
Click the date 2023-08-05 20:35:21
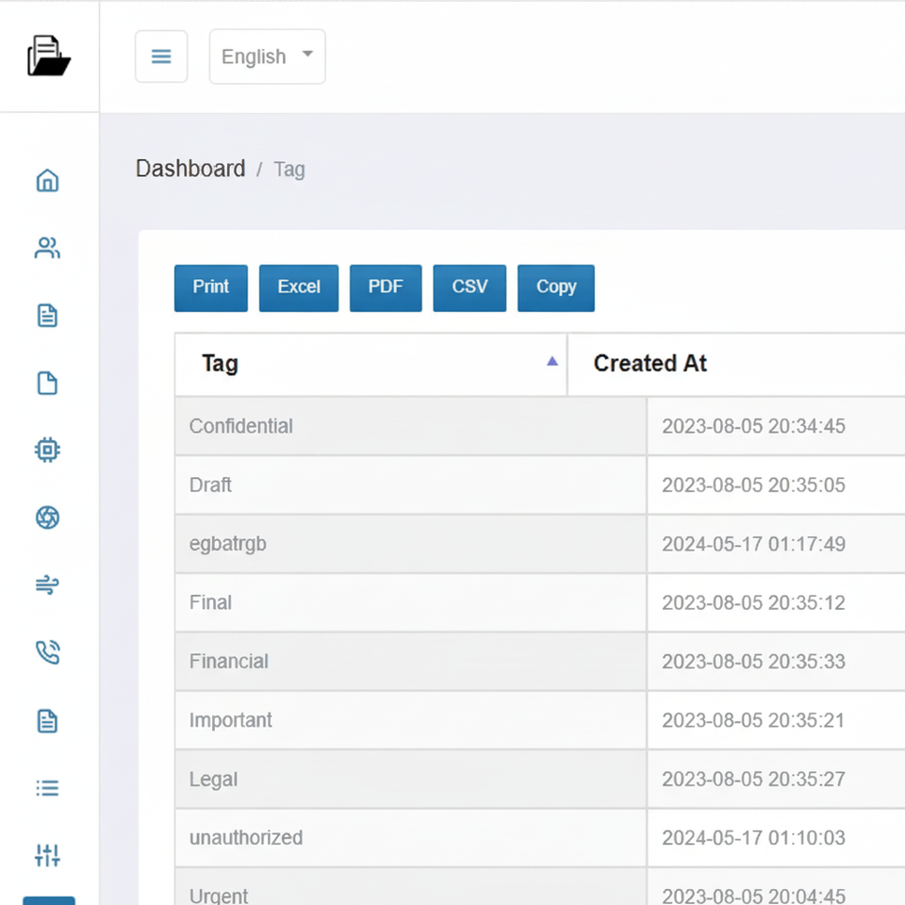(x=753, y=720)
